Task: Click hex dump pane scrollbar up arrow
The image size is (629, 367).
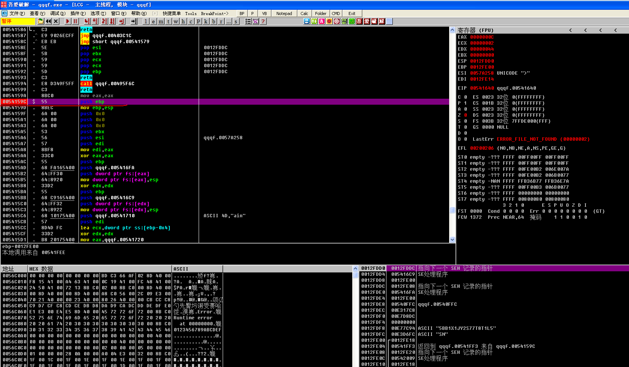Action: pyautogui.click(x=355, y=268)
